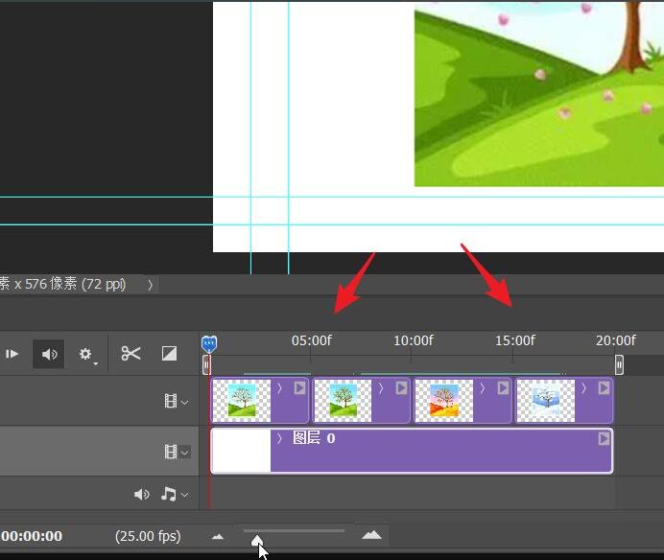This screenshot has width=664, height=560.
Task: Click the timeline zoom slider handle
Action: (x=257, y=541)
